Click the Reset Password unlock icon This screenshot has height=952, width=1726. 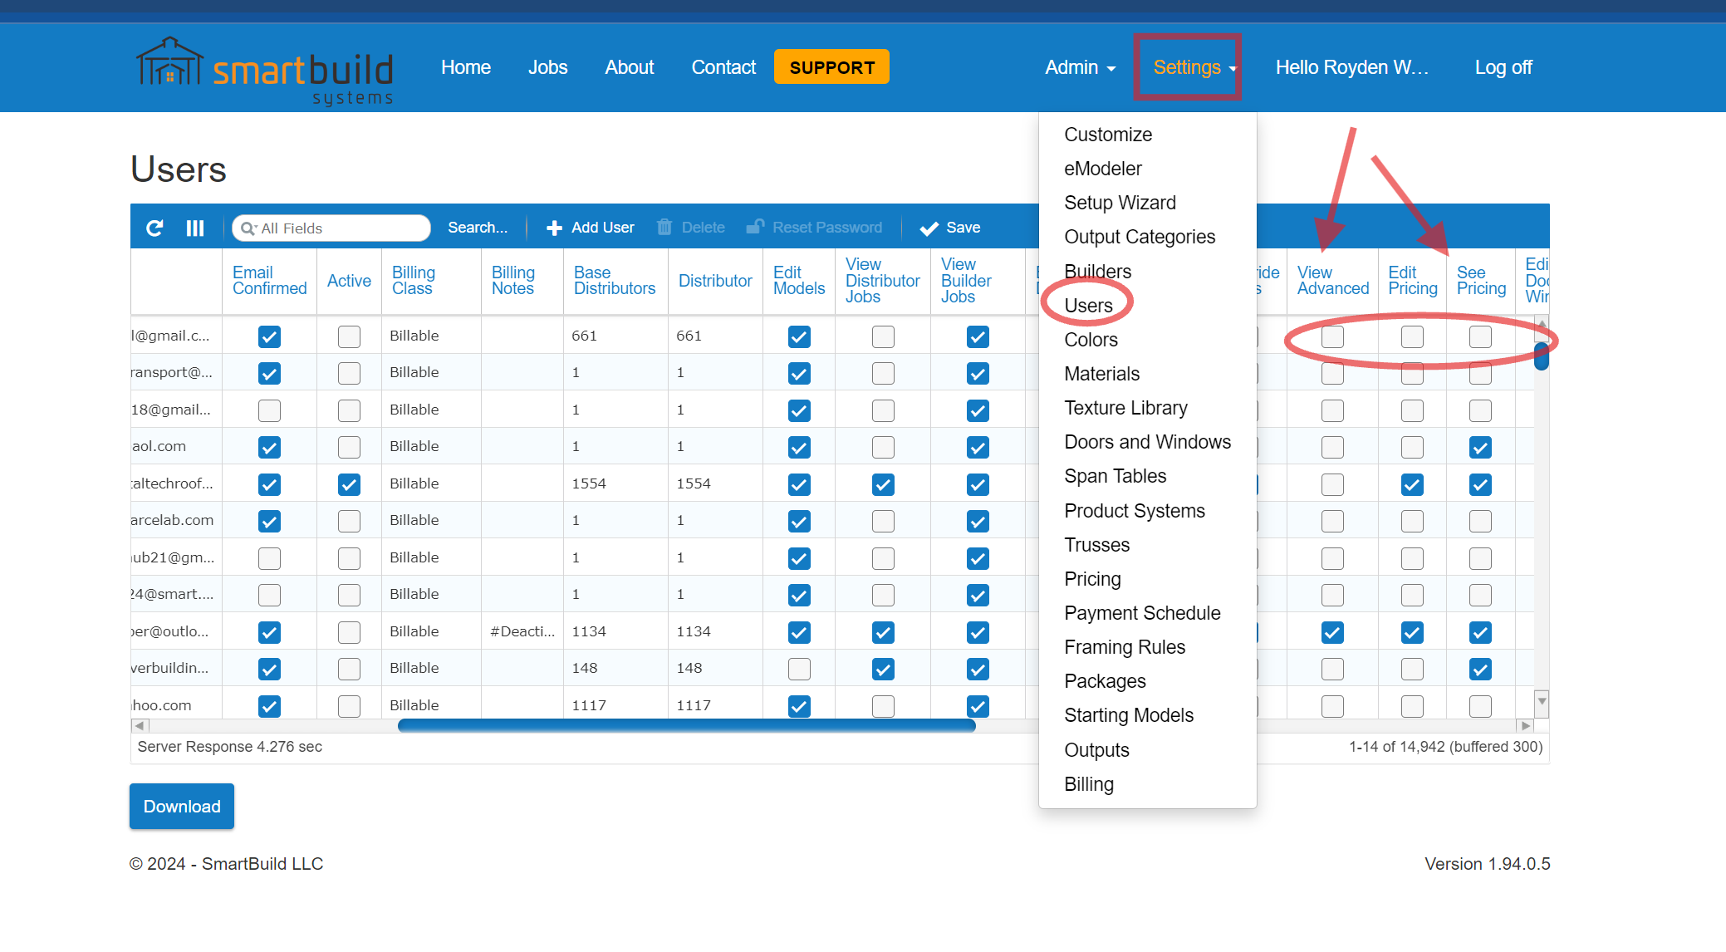754,228
